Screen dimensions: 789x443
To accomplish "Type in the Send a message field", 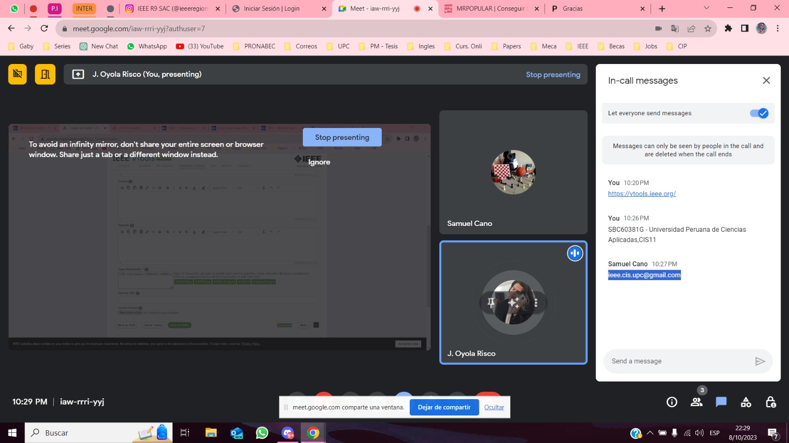I will pos(678,361).
